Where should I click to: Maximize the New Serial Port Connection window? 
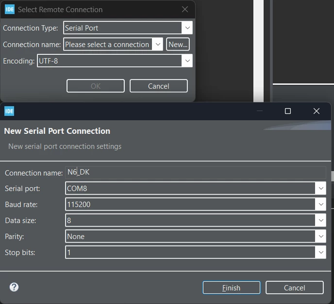288,111
